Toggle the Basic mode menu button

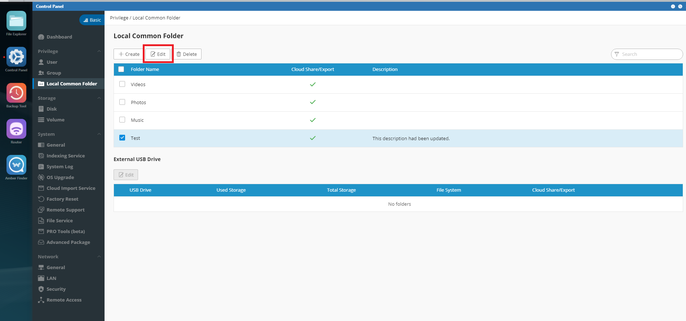(x=92, y=20)
